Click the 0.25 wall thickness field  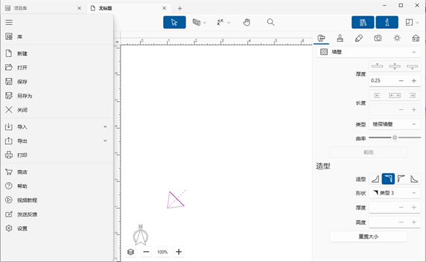(x=382, y=81)
